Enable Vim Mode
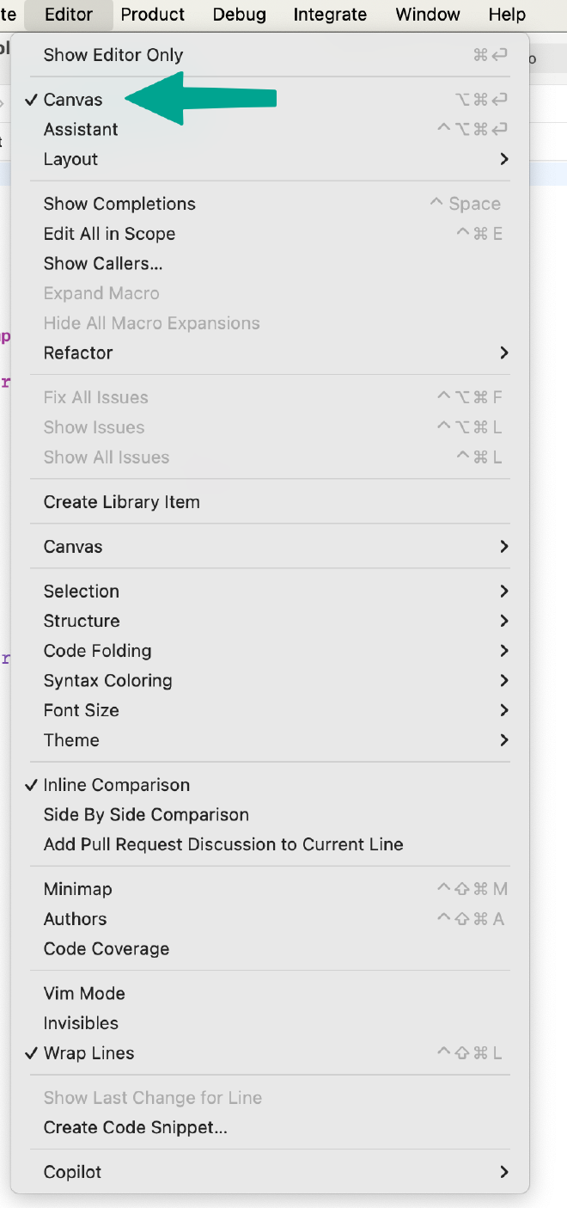 click(84, 993)
